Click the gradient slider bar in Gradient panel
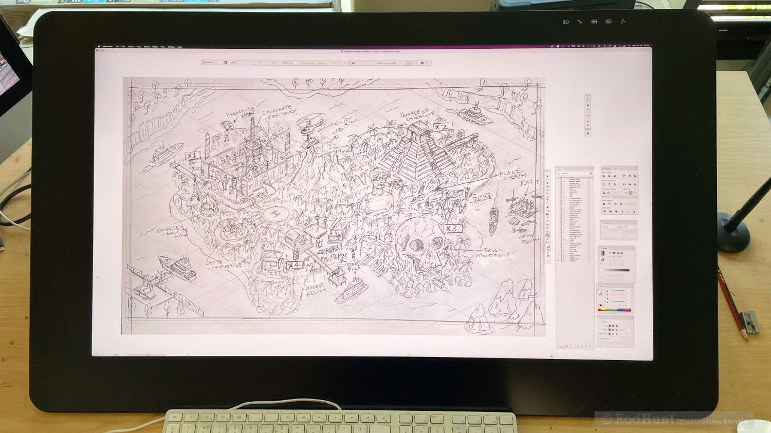The image size is (771, 433). (x=615, y=270)
